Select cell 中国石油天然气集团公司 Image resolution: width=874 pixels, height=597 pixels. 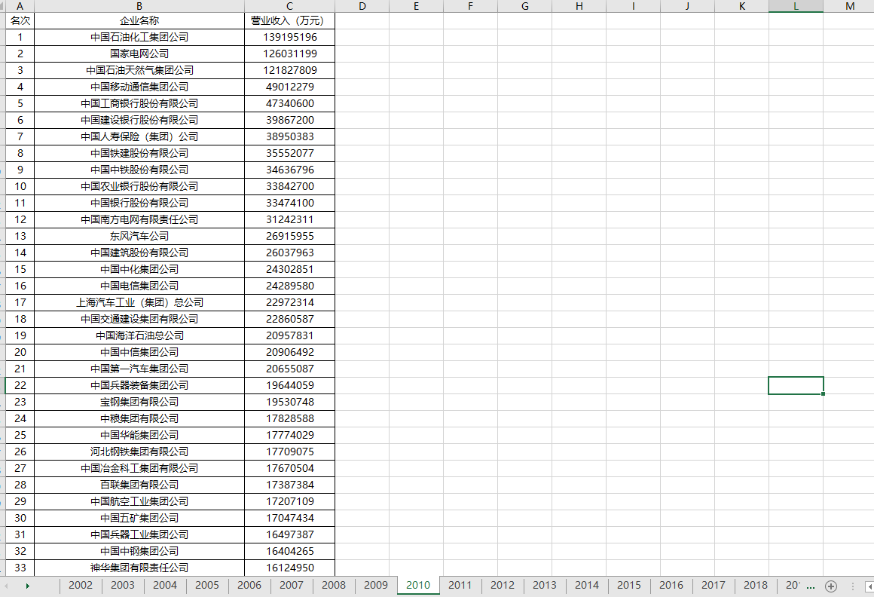click(x=139, y=70)
